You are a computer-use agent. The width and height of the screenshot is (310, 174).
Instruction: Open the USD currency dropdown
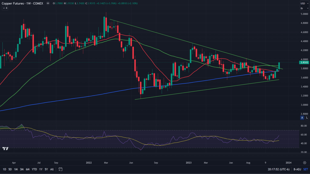(x=303, y=3)
